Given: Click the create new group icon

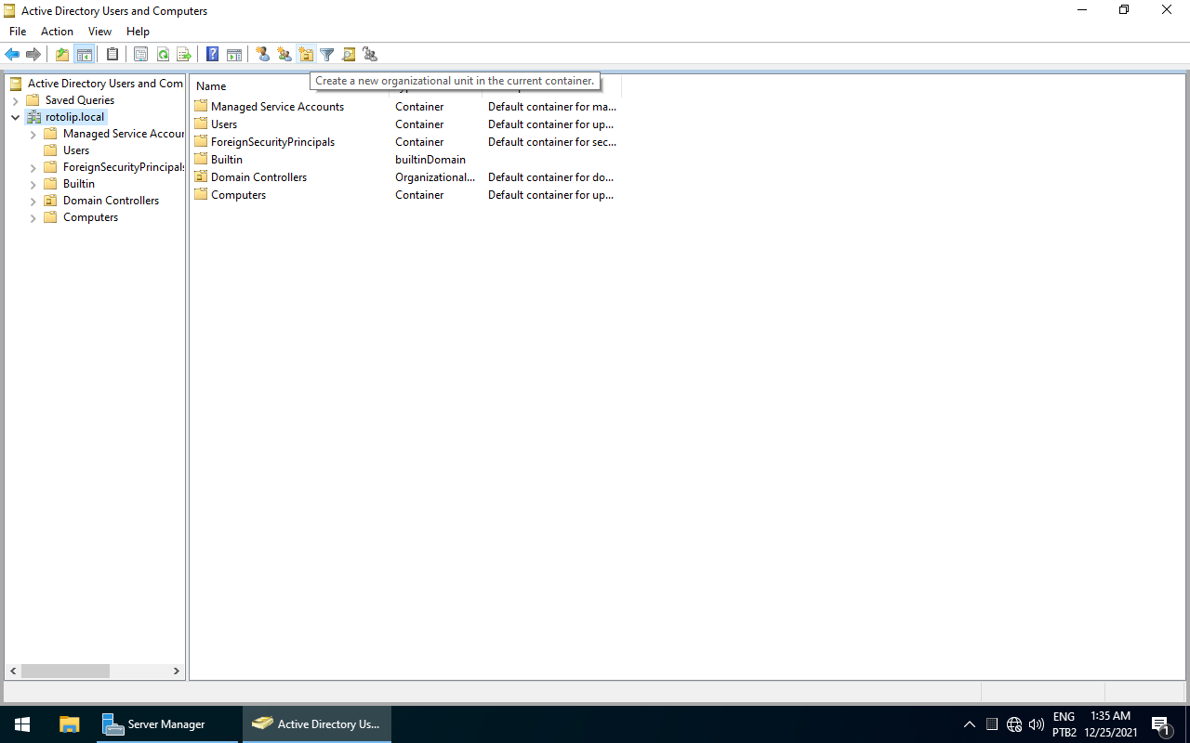Looking at the screenshot, I should tap(284, 55).
